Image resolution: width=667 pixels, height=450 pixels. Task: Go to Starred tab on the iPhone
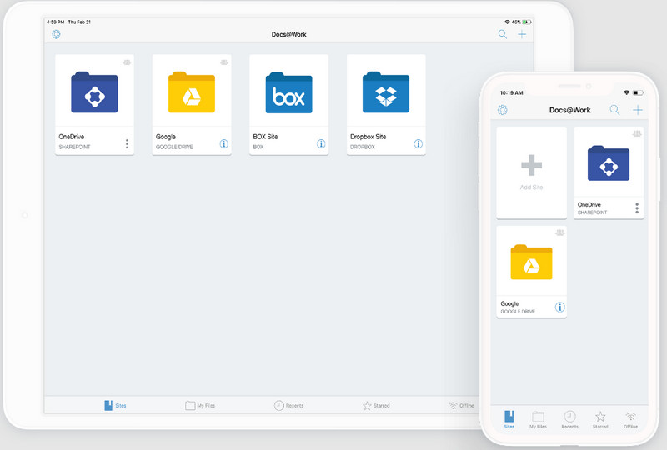(x=600, y=418)
